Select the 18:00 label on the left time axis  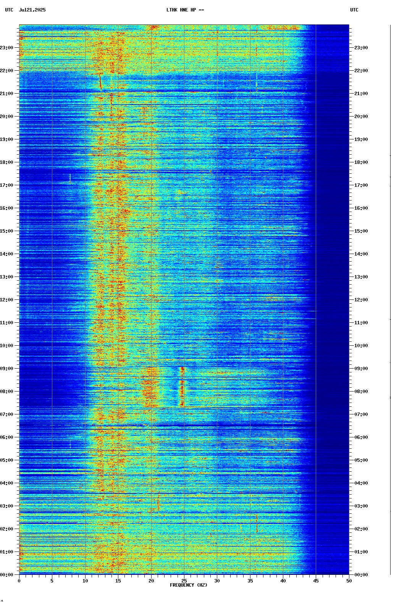[x=6, y=162]
